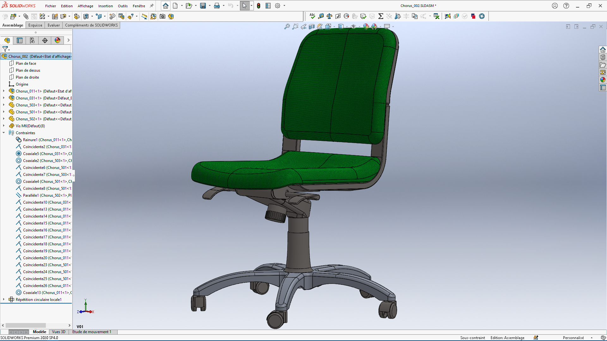Click the Sum sensor sigma icon
Viewport: 607px width, 341px height.
click(381, 16)
